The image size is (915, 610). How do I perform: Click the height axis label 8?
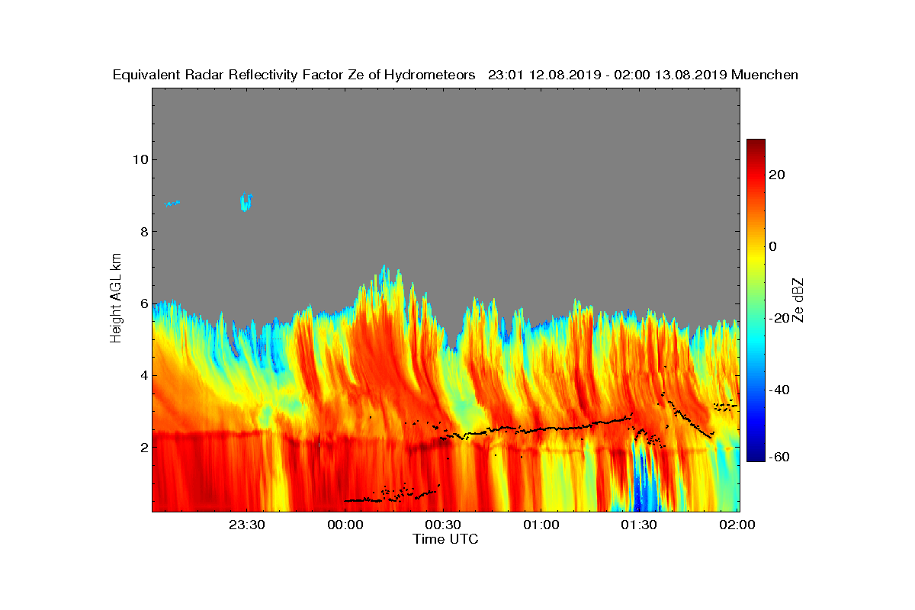coord(143,231)
